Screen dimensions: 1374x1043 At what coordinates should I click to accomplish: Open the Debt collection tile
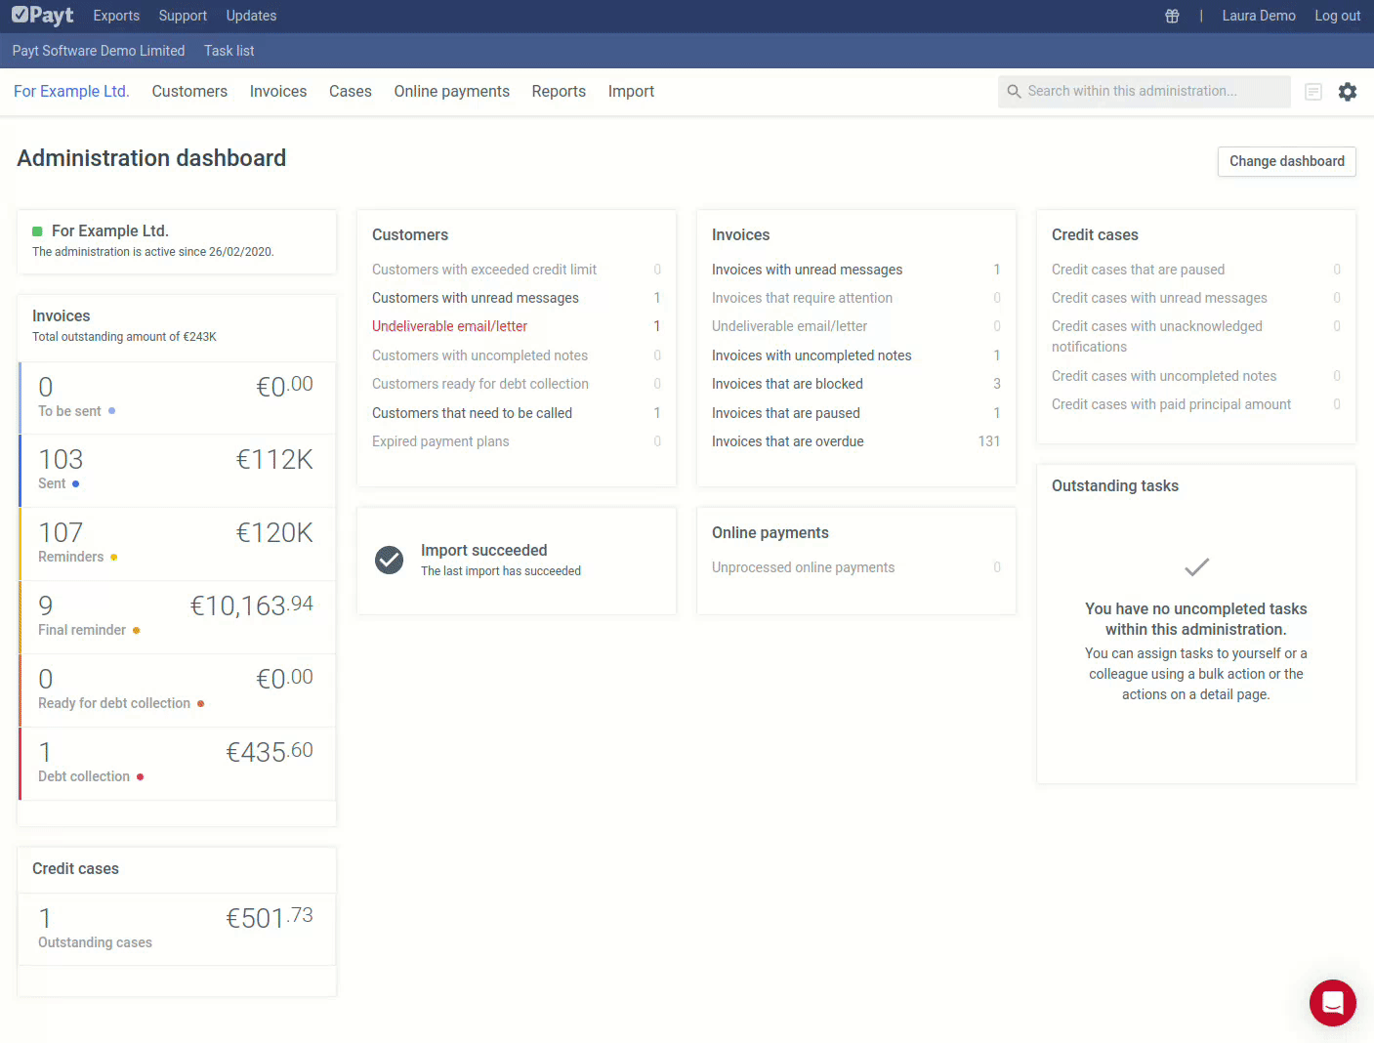(x=177, y=764)
